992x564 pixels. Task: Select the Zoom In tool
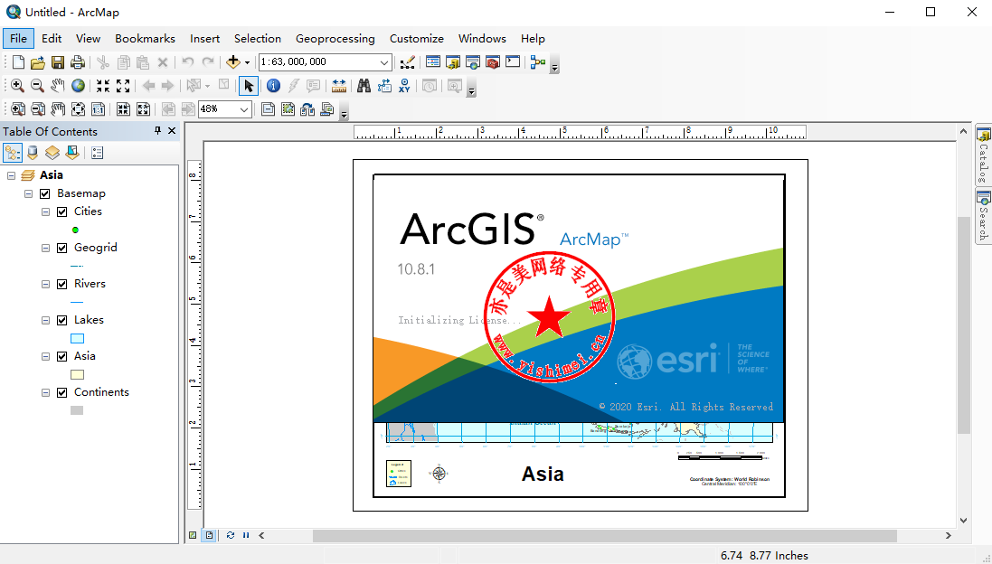tap(18, 86)
